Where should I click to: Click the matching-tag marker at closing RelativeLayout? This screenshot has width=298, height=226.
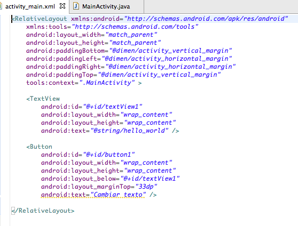[13, 211]
